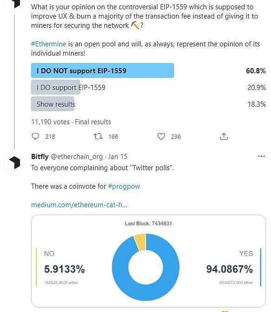Like the poll tweet with the heart icon
The width and height of the screenshot is (271, 312).
[161, 136]
